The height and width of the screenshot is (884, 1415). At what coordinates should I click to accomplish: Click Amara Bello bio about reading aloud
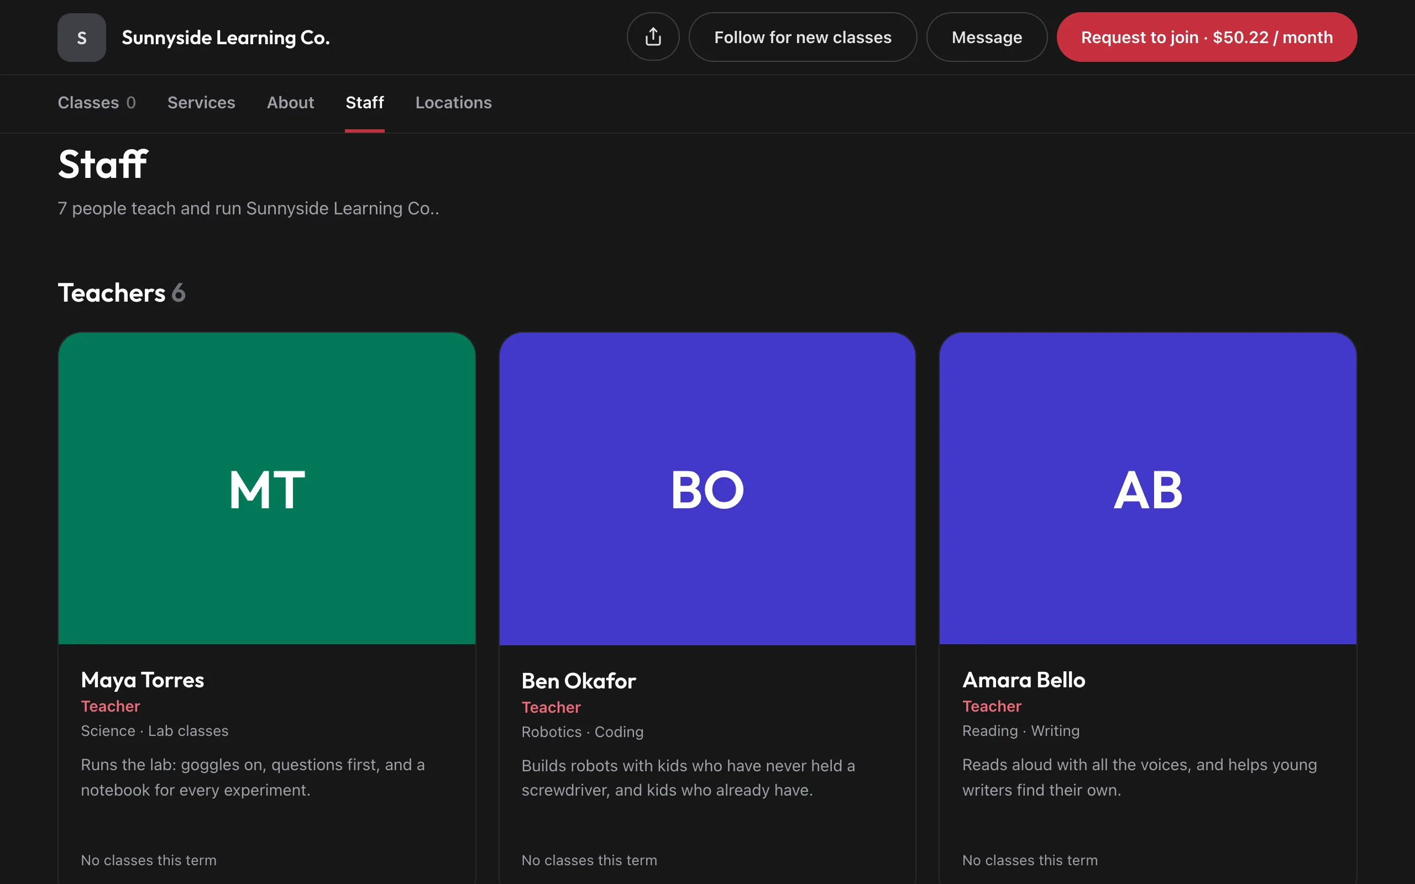1140,777
